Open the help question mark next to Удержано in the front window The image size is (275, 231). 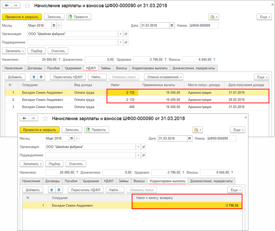tap(183, 172)
